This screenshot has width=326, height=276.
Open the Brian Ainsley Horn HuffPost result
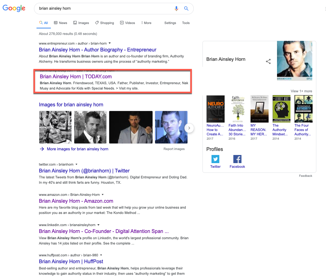(71, 262)
